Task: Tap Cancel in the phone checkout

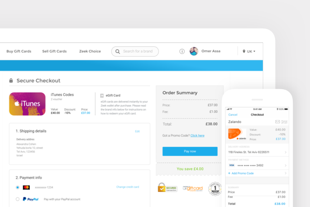Action: [x=233, y=115]
